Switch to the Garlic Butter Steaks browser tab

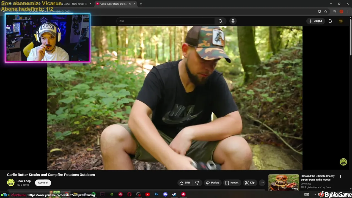click(115, 4)
